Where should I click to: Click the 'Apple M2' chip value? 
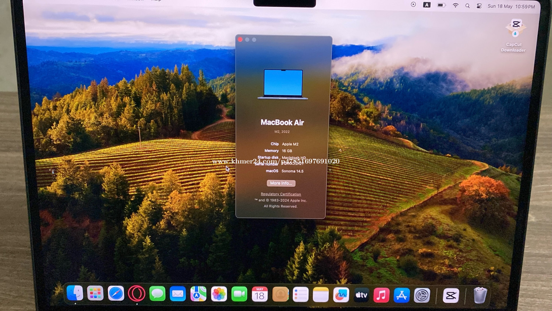click(290, 144)
